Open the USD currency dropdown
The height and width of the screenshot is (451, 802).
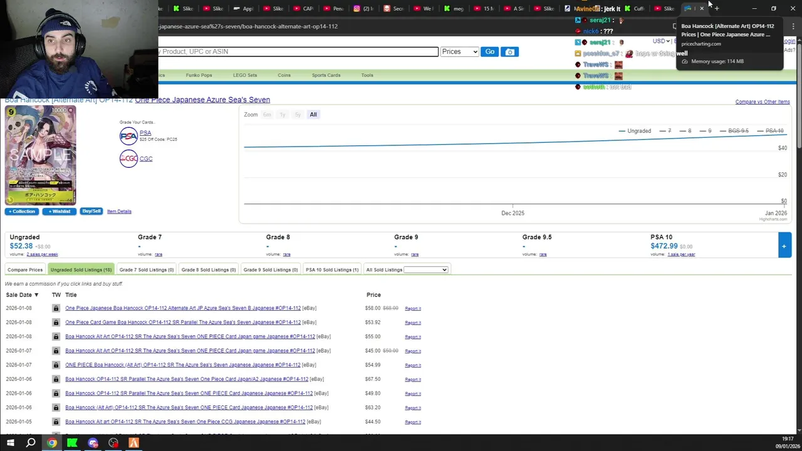click(661, 41)
